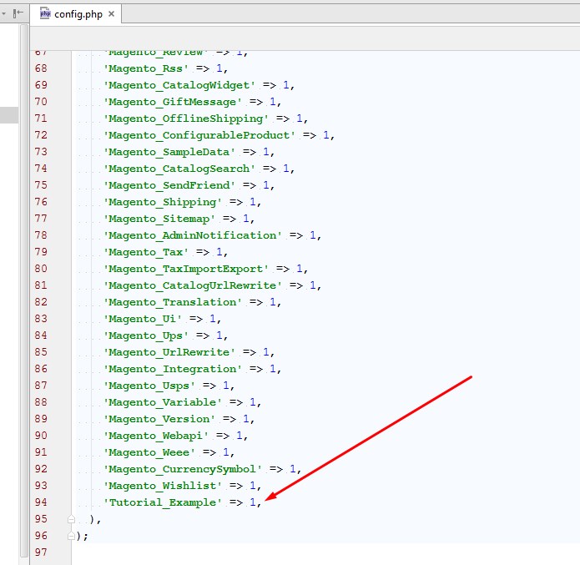Click 'Magento_Translation' on line 82
Viewport: 580px width, 565px height.
pyautogui.click(x=173, y=302)
